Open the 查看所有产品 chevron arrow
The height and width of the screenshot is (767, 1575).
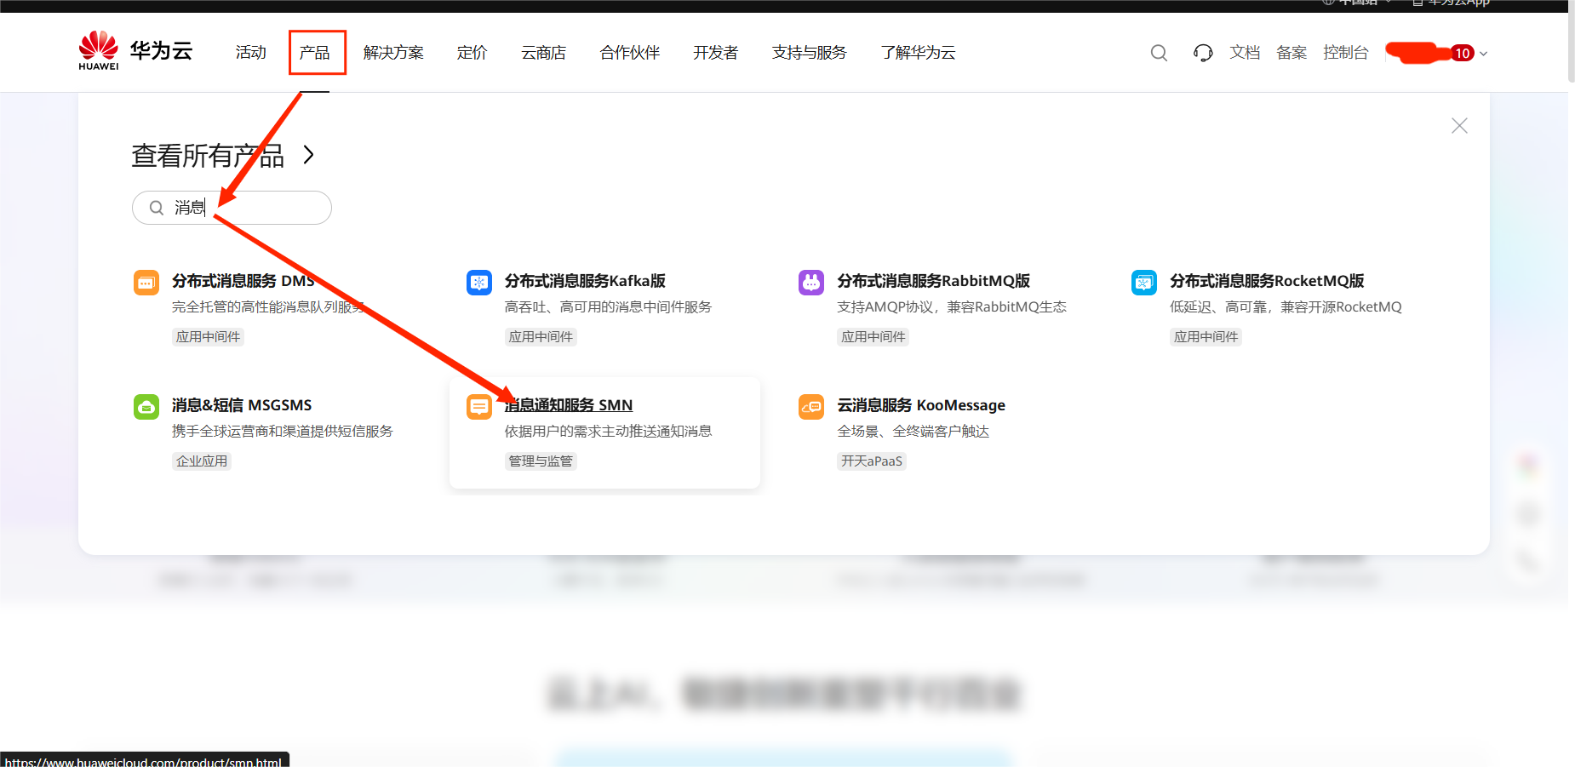[x=308, y=155]
